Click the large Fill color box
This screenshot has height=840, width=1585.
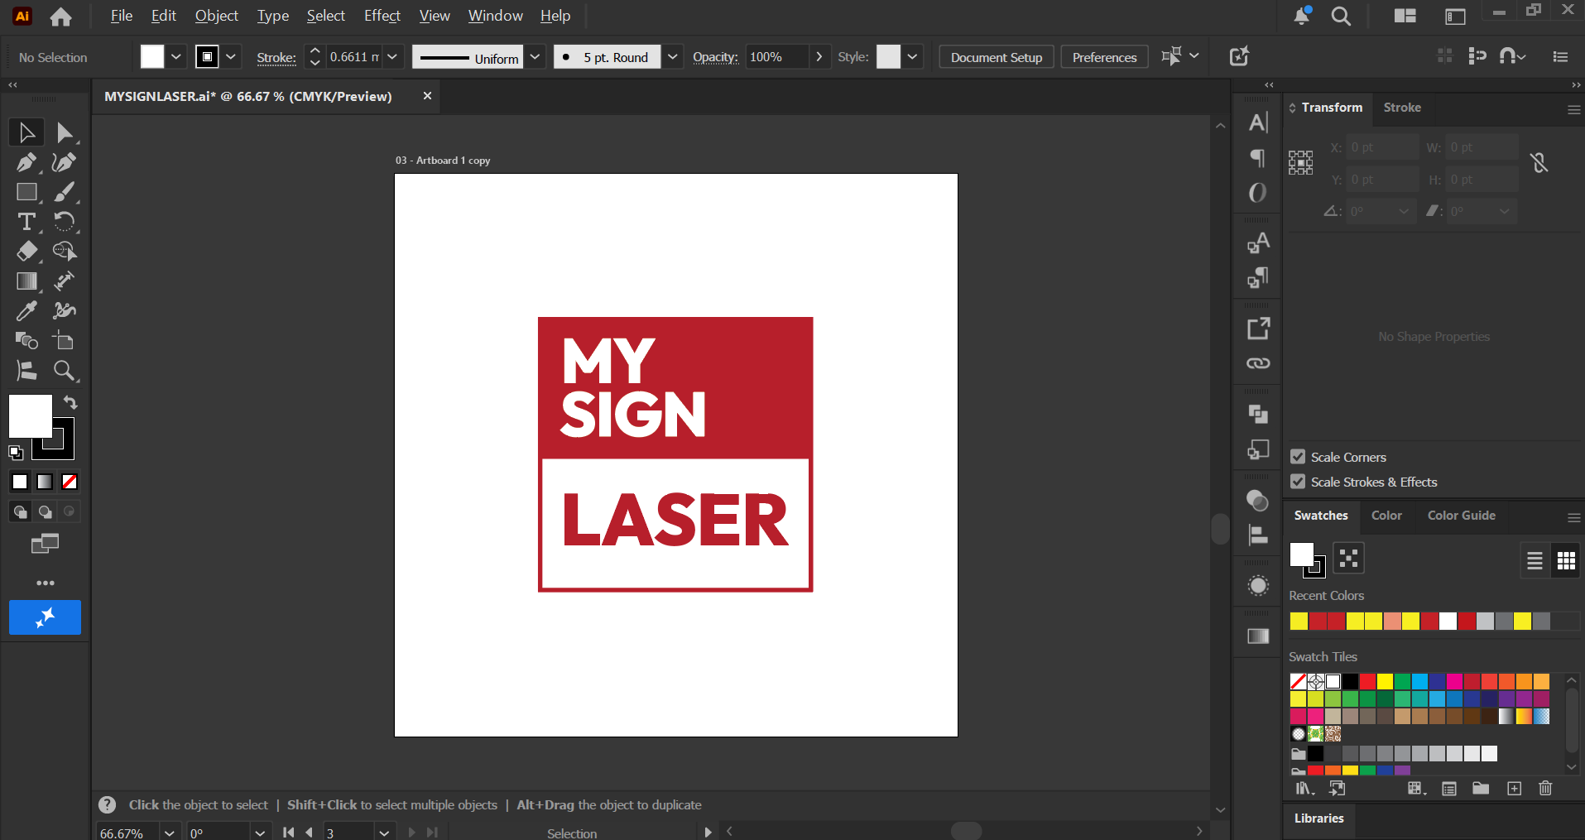coord(30,415)
